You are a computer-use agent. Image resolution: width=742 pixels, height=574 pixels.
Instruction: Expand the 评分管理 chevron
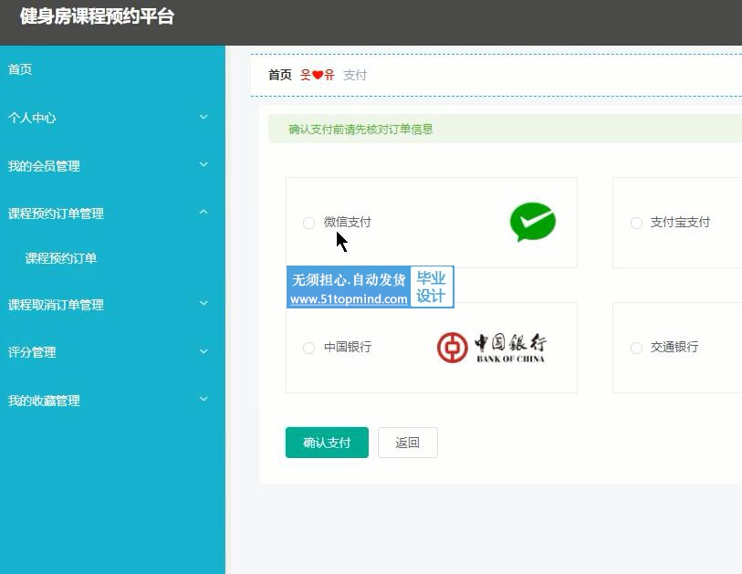coord(204,351)
